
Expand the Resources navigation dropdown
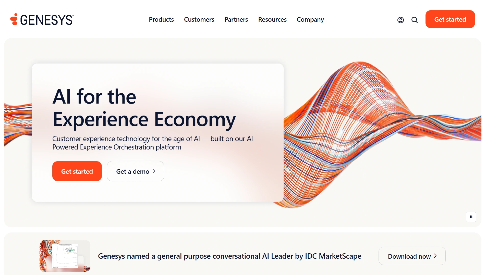[272, 20]
